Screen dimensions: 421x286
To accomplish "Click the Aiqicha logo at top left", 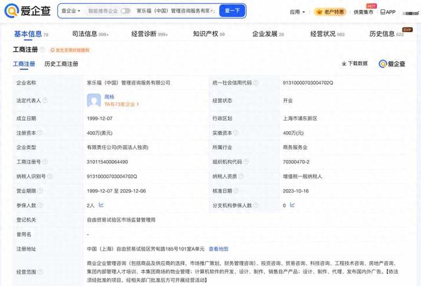I will pyautogui.click(x=28, y=10).
